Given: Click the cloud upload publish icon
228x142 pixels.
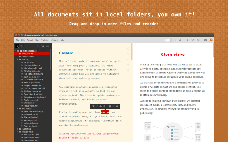Looking at the screenshot, I should click(x=193, y=40).
